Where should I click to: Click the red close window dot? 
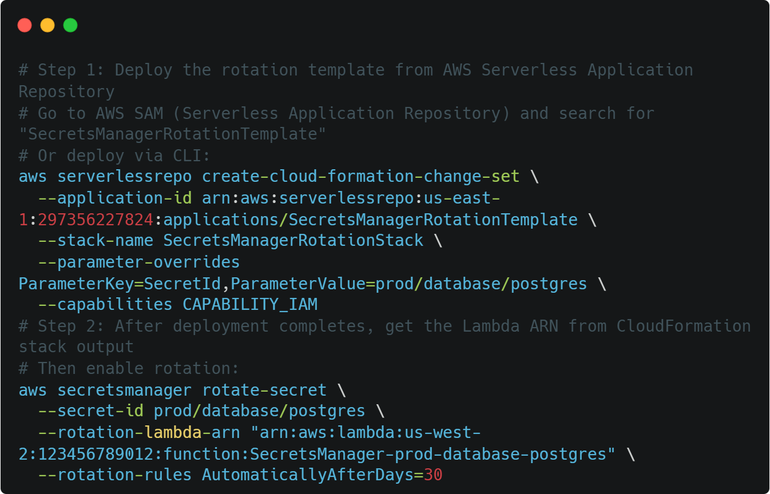click(x=25, y=25)
